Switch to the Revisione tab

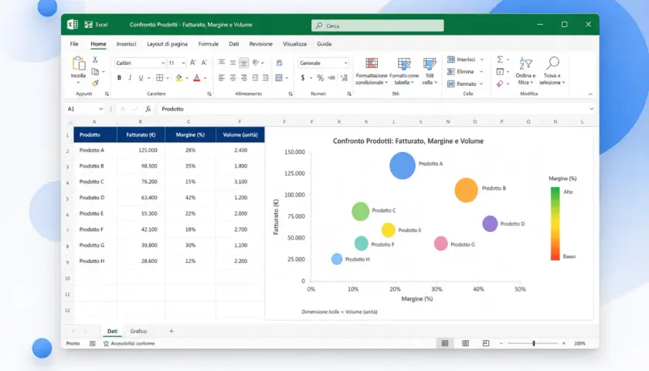(261, 44)
